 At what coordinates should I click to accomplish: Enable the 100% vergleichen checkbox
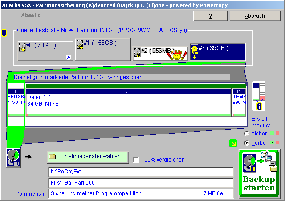(136, 160)
